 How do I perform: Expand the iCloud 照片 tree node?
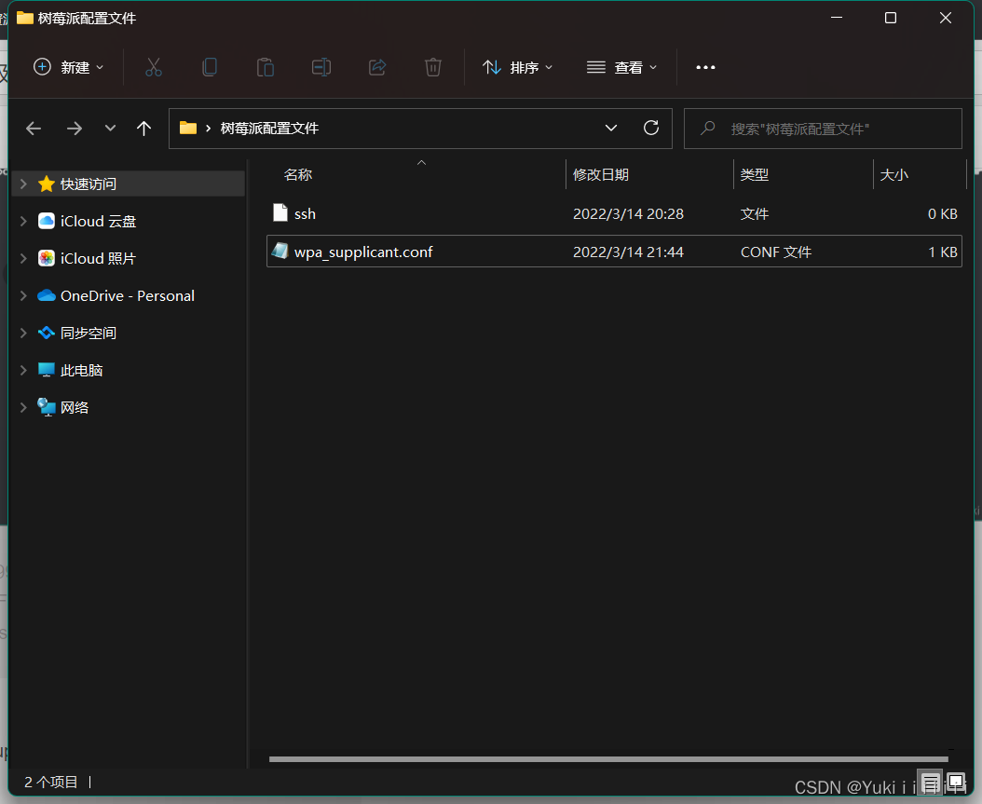click(x=23, y=258)
